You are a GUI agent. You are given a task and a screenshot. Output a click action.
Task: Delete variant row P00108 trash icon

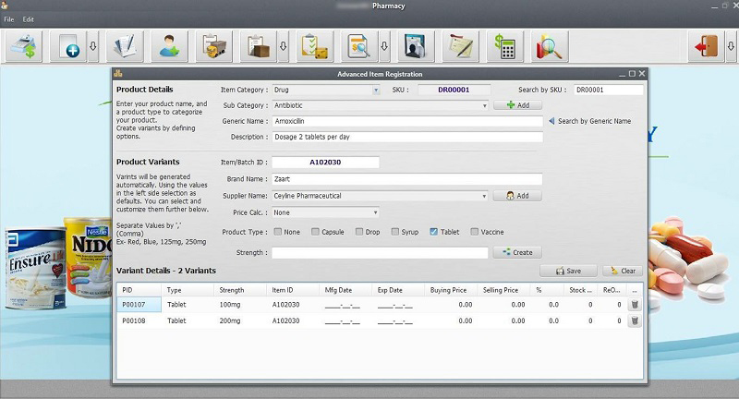tap(635, 320)
